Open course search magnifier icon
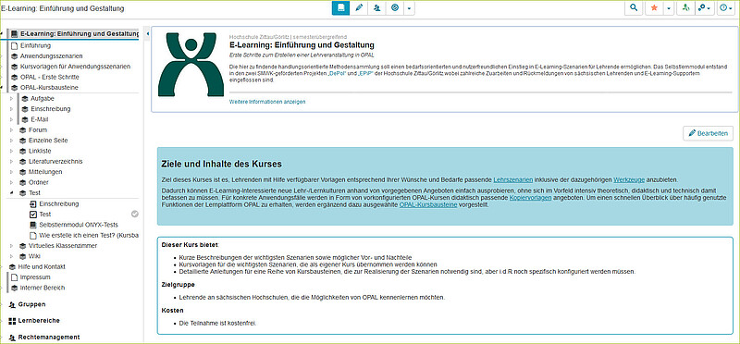The height and width of the screenshot is (344, 740). point(634,7)
